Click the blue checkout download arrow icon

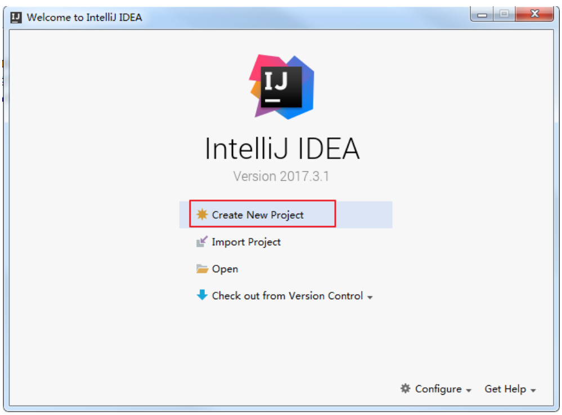(x=202, y=295)
